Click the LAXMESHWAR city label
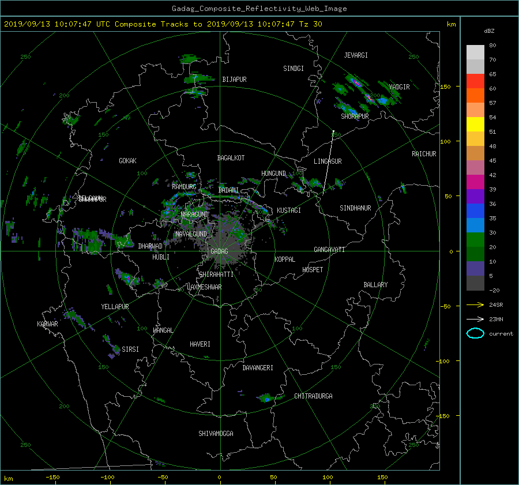The image size is (519, 485). pos(204,287)
